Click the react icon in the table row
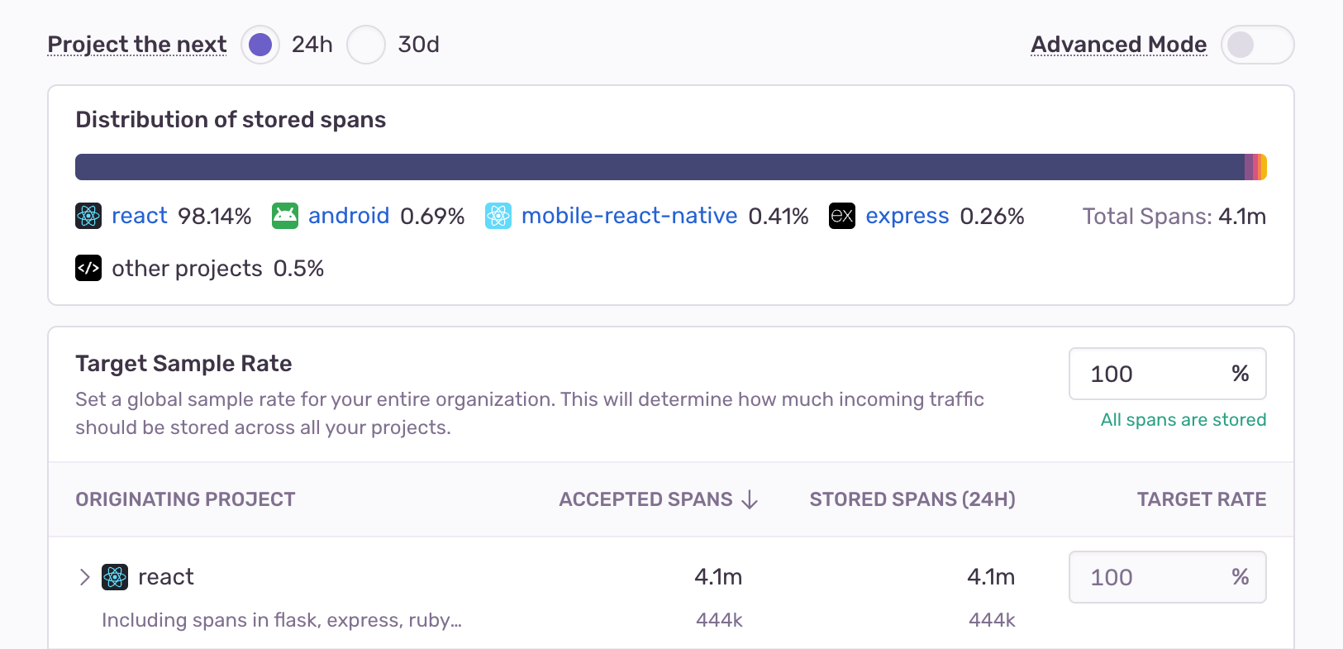The width and height of the screenshot is (1343, 649). pyautogui.click(x=115, y=577)
